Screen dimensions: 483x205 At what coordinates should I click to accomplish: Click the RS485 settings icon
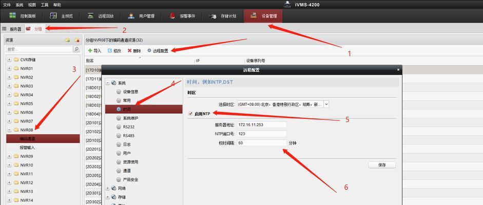click(x=119, y=135)
